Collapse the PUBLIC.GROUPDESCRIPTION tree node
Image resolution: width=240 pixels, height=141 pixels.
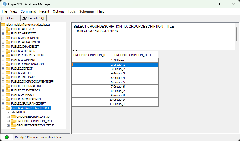coord(3,108)
